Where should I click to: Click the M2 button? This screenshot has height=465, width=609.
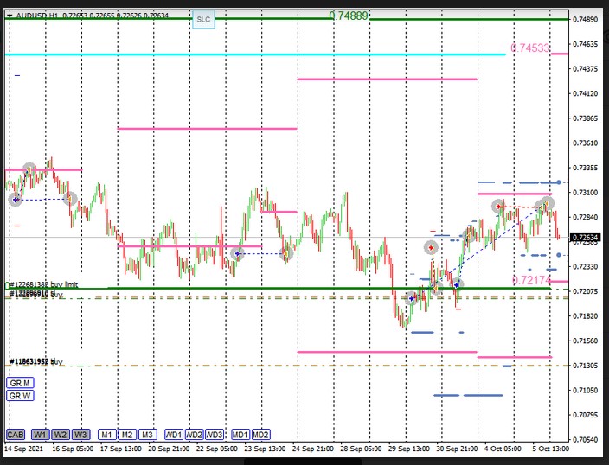coord(126,434)
